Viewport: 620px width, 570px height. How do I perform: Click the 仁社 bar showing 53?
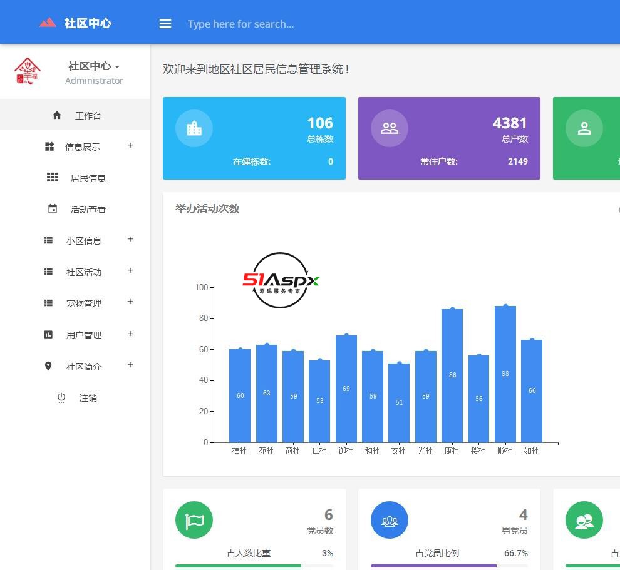319,401
